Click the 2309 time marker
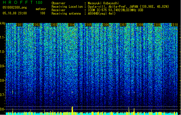Screen dimensions: 181x115 157,25
